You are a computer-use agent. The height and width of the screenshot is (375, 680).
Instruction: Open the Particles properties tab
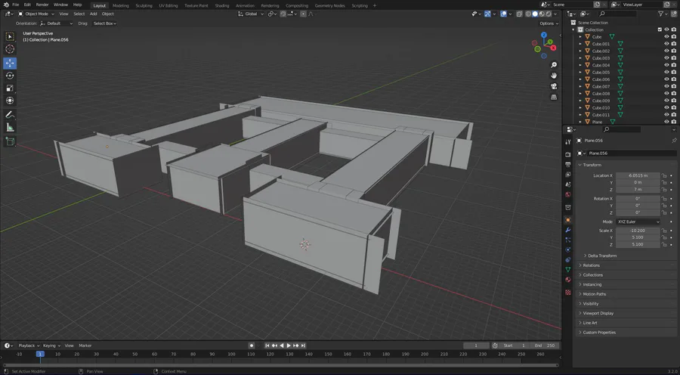click(x=567, y=240)
